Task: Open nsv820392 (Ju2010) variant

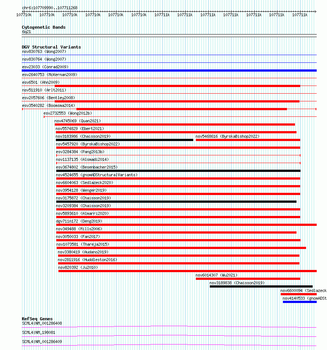Action: [78, 267]
